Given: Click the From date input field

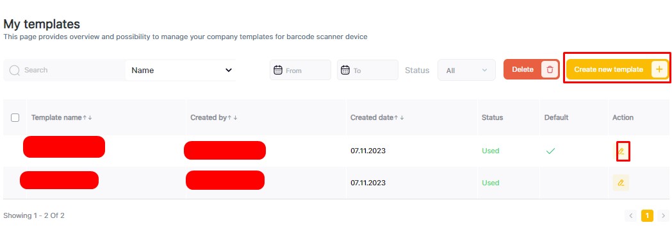Looking at the screenshot, I should 300,71.
